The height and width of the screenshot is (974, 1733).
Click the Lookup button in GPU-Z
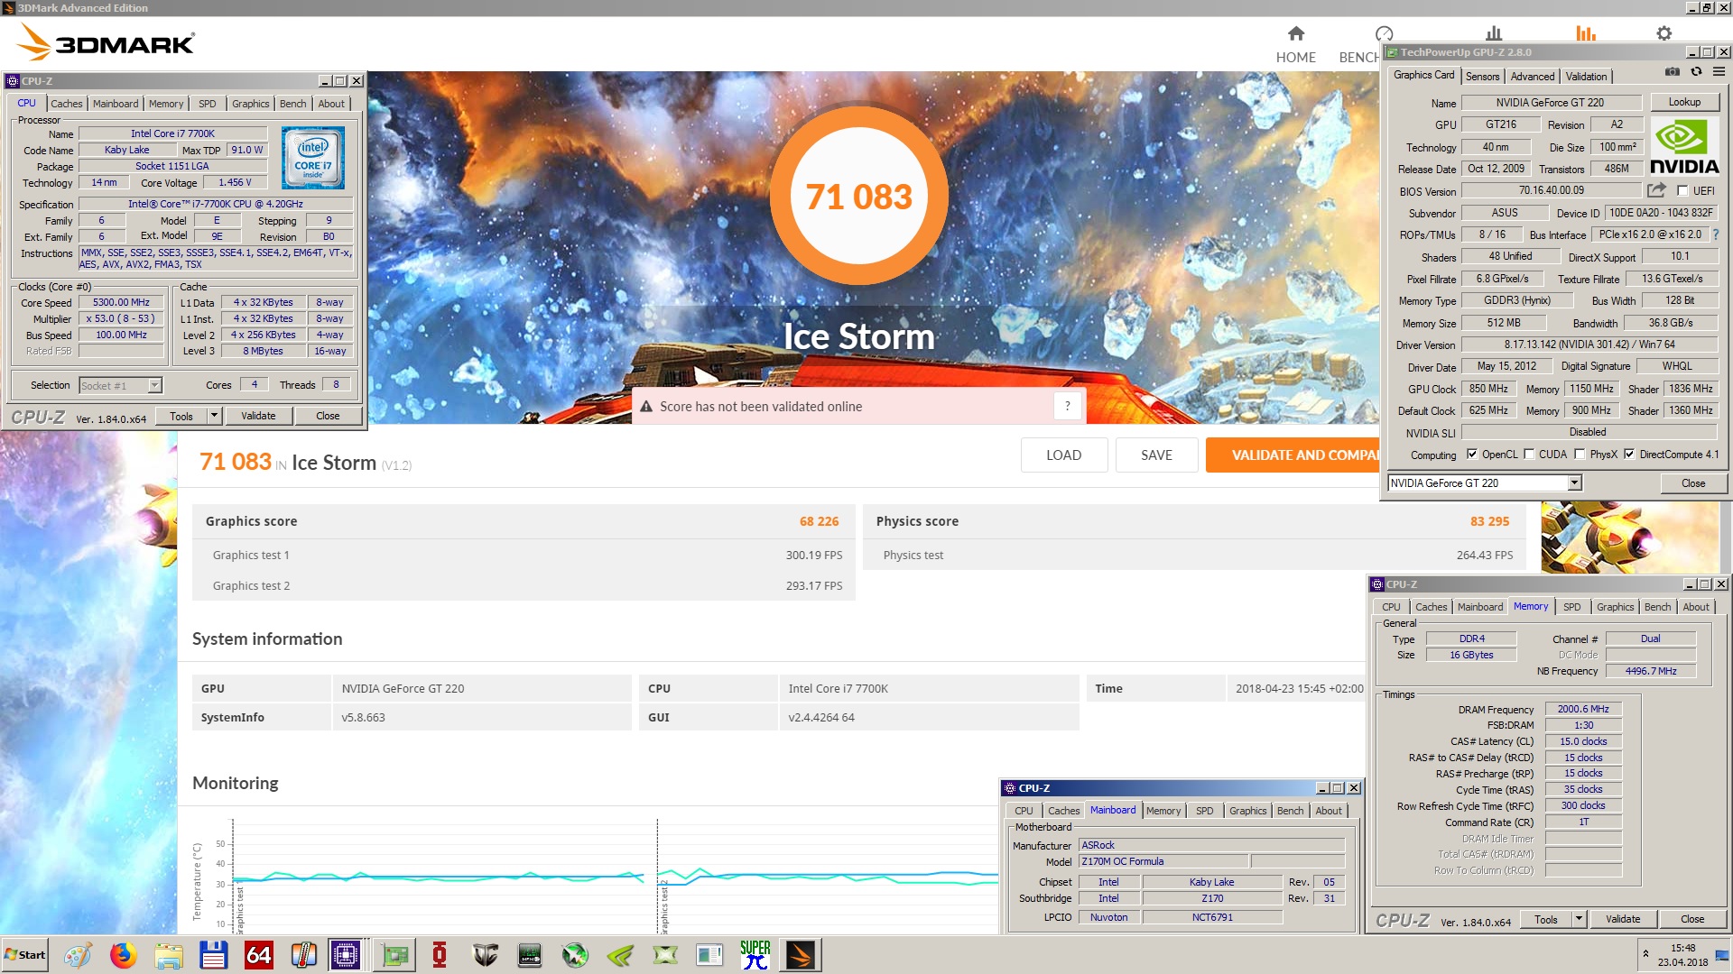click(x=1684, y=102)
